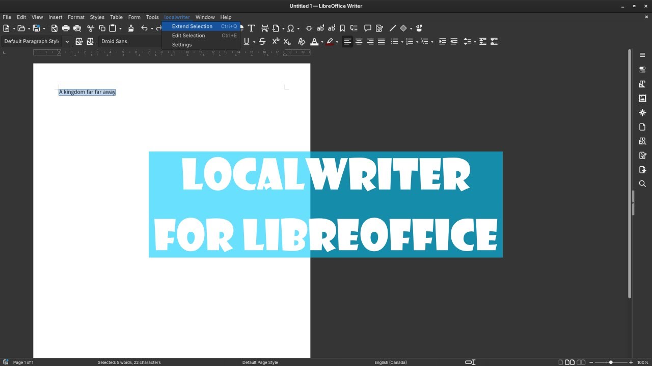This screenshot has width=652, height=366.
Task: Toggle underline formatting
Action: (247, 42)
